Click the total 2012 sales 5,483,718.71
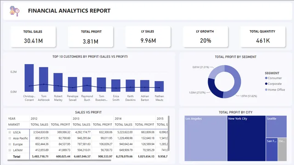 [x=40, y=156]
